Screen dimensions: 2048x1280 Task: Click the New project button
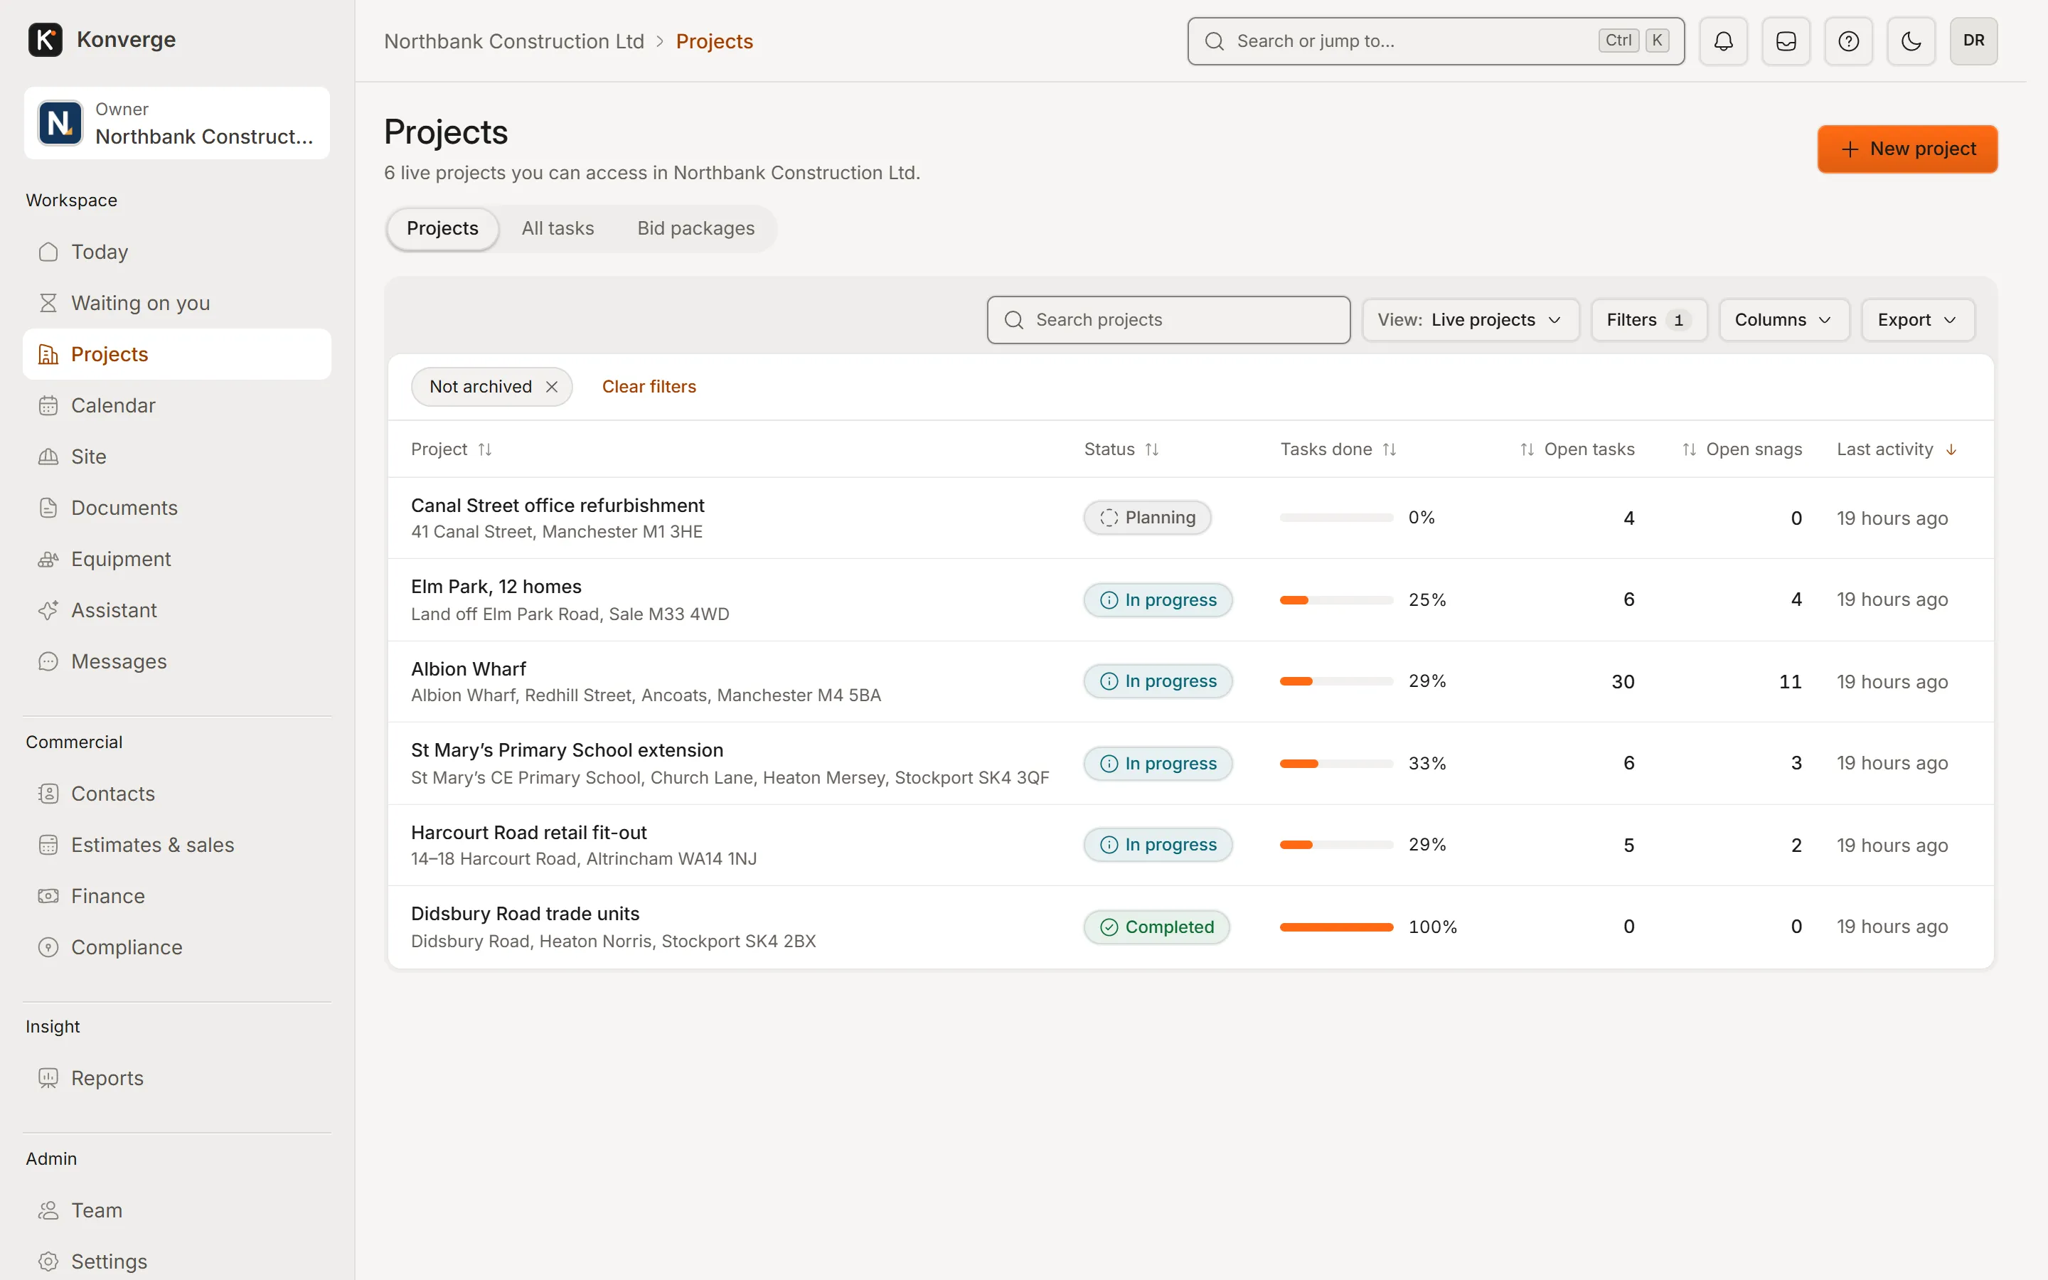click(x=1906, y=149)
